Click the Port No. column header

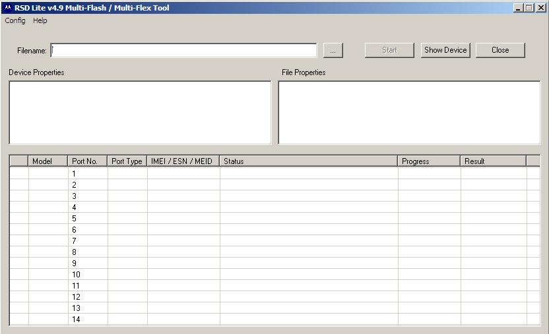click(87, 161)
